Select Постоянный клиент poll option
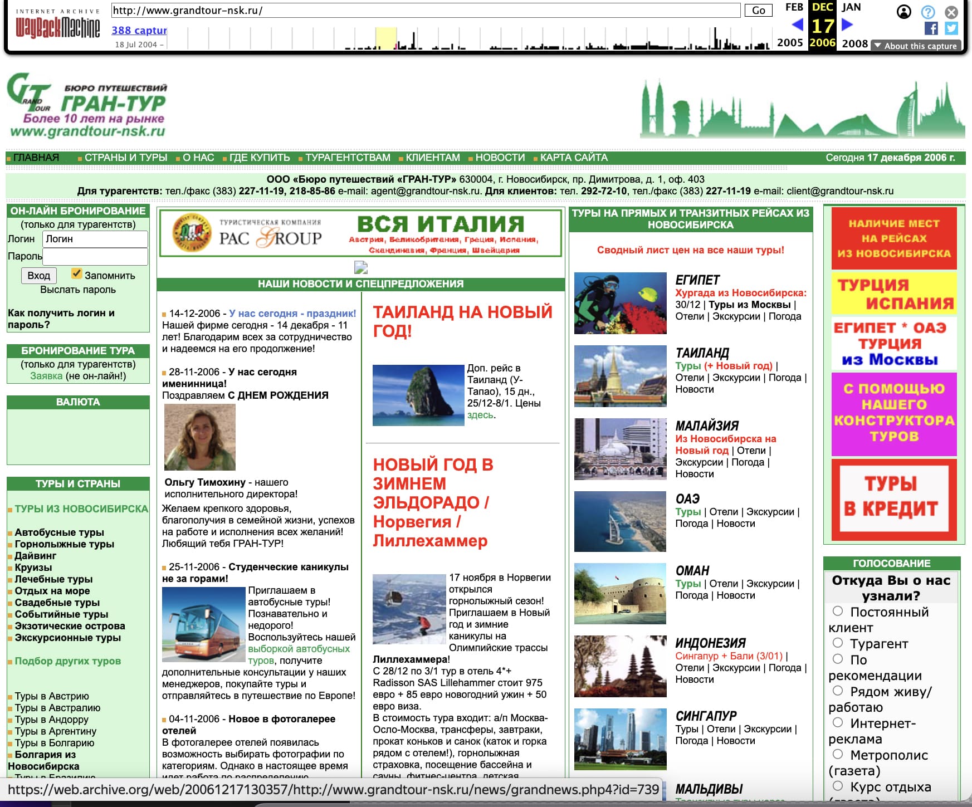Screen dimensions: 972x807 [838, 611]
